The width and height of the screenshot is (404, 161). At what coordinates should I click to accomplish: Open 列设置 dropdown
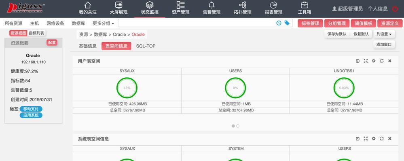tap(384, 34)
